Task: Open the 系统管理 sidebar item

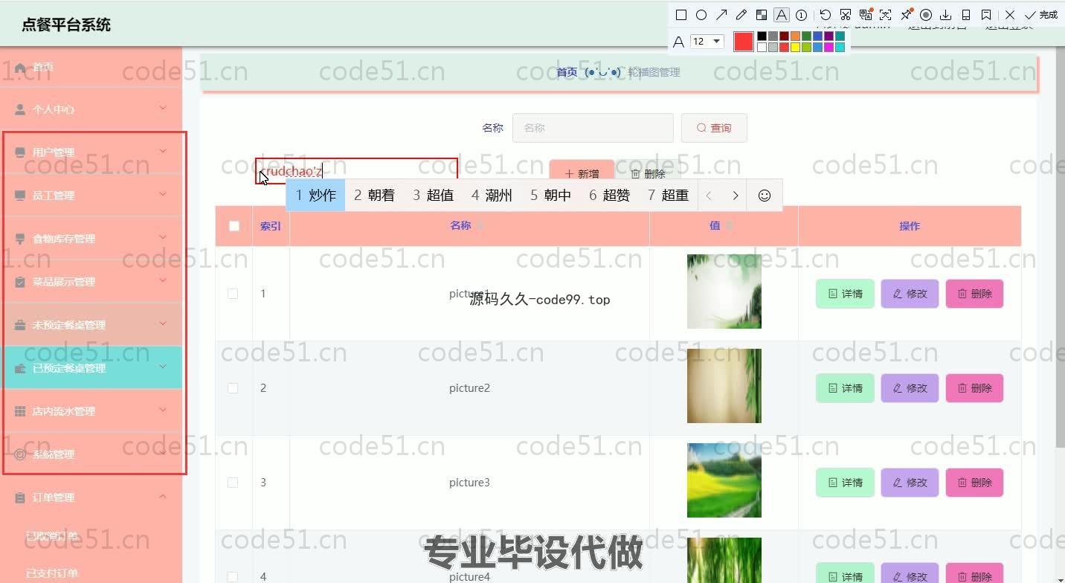Action: coord(91,454)
